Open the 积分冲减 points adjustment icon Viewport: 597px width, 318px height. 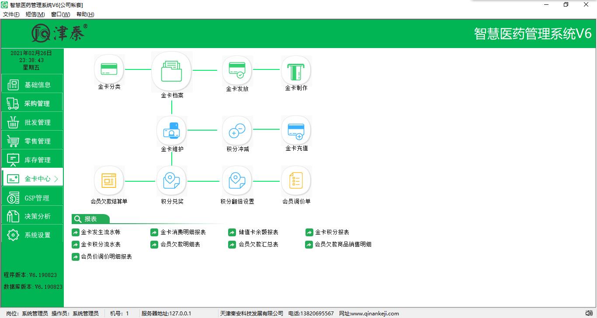(237, 130)
